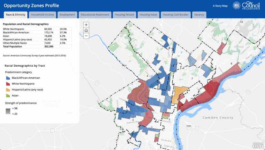Viewport: 265px width, 150px height.
Task: Open the Employment tab
Action: [67, 15]
